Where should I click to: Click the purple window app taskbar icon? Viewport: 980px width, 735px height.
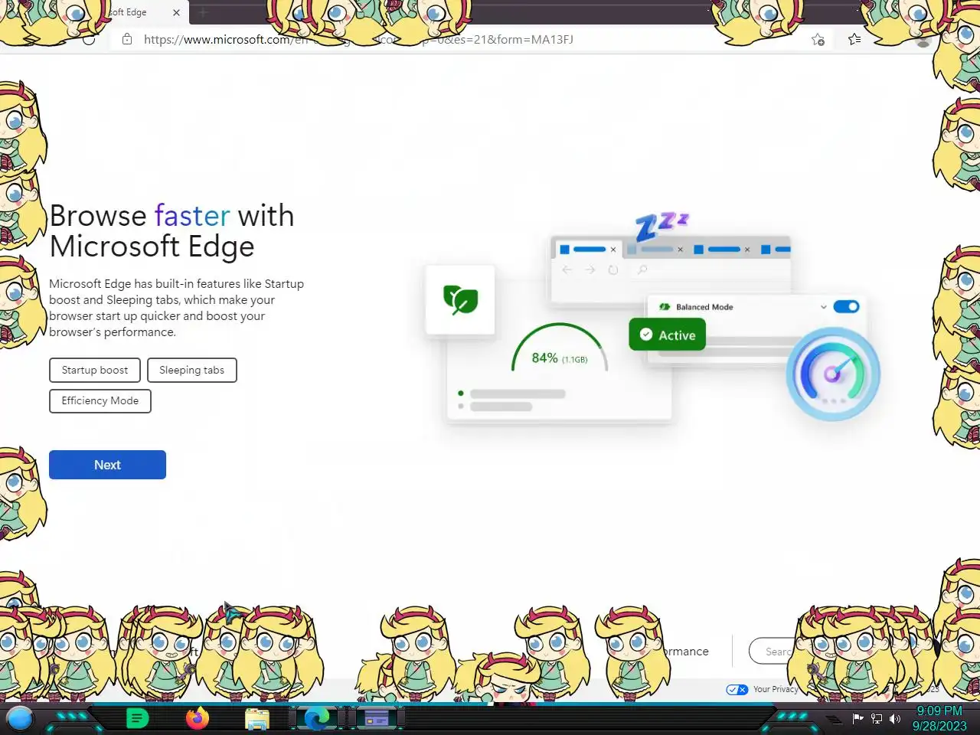pos(376,718)
